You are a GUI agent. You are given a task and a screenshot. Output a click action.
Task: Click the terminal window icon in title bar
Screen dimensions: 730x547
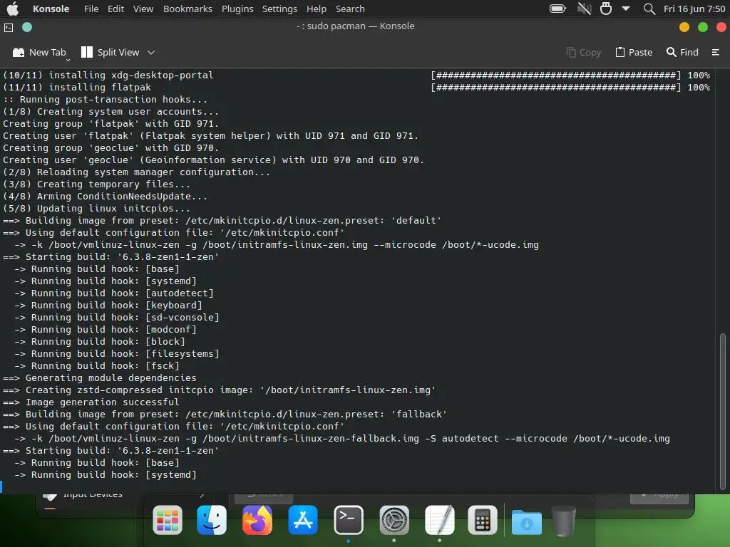9,28
